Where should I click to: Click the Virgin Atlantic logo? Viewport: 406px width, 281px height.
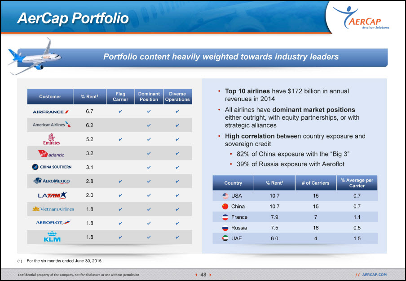click(x=51, y=154)
